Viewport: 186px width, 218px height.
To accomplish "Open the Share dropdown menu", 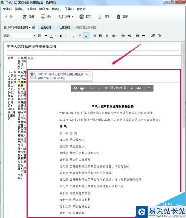I will pos(66,16).
